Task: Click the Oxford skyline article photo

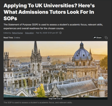Action: [55, 69]
